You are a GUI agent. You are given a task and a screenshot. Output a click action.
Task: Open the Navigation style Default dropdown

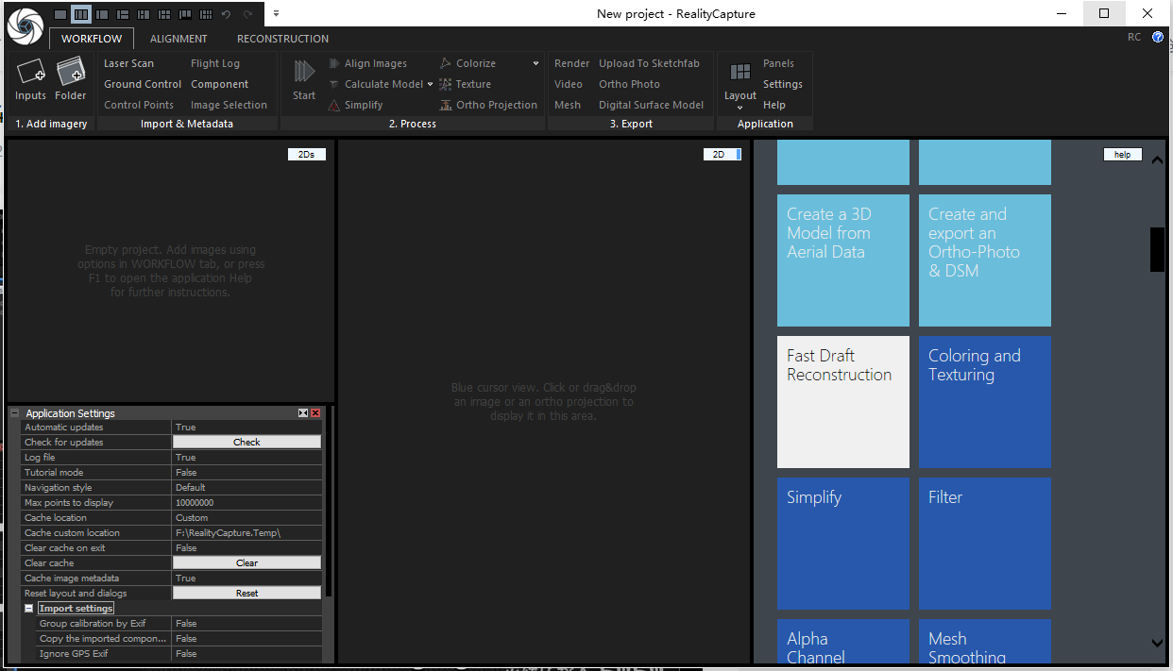click(x=247, y=488)
